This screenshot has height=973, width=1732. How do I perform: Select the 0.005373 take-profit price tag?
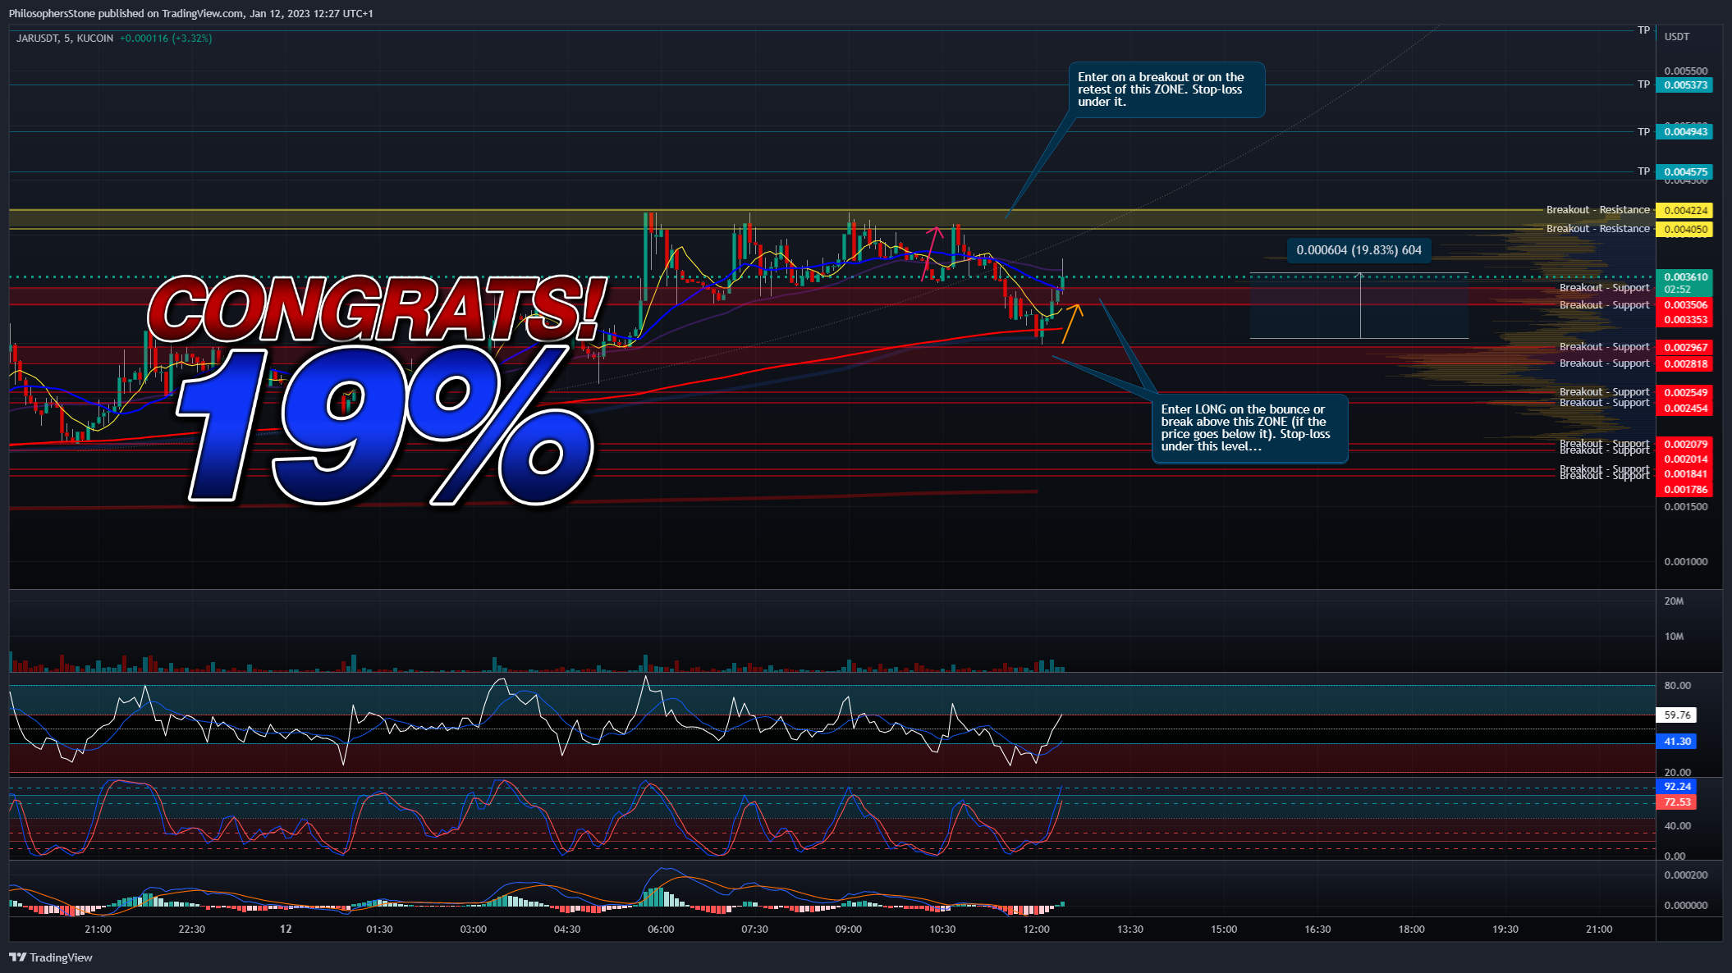1684,85
